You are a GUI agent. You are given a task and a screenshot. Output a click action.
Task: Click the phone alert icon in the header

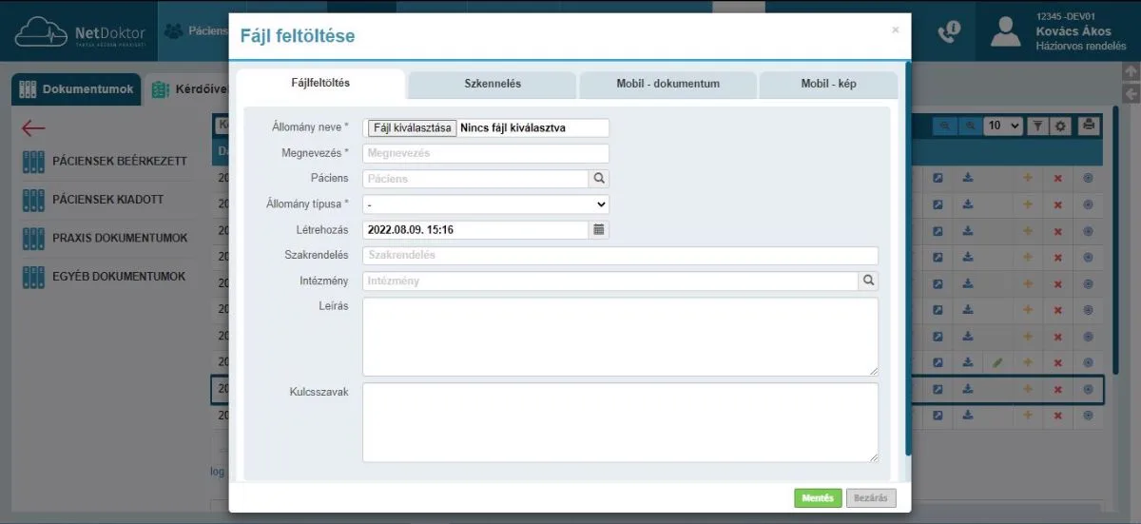click(x=948, y=31)
